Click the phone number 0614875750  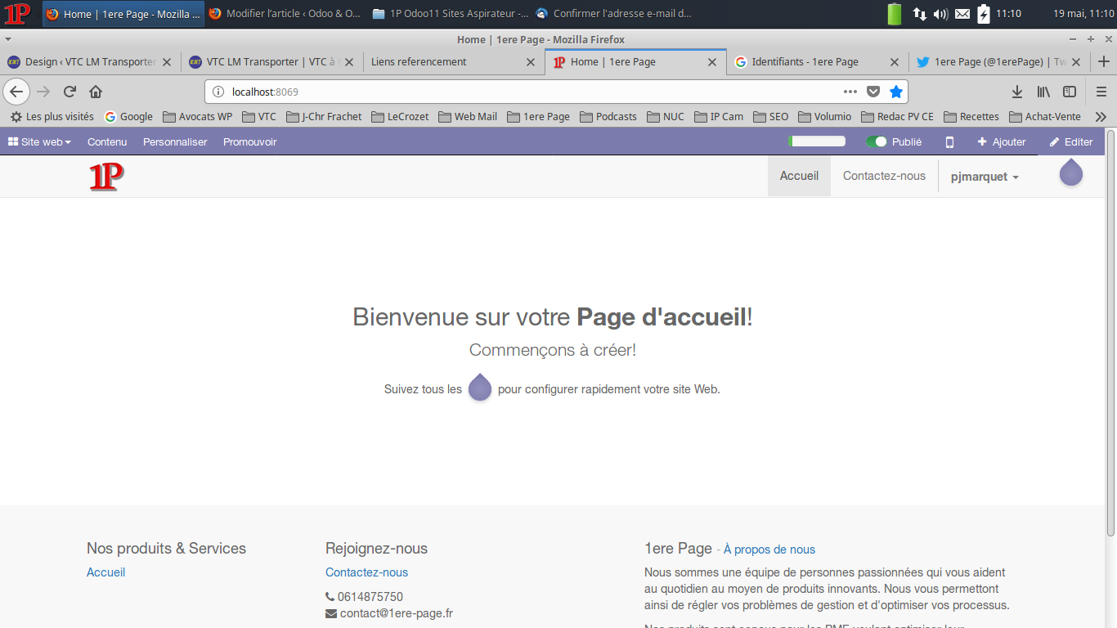[370, 597]
